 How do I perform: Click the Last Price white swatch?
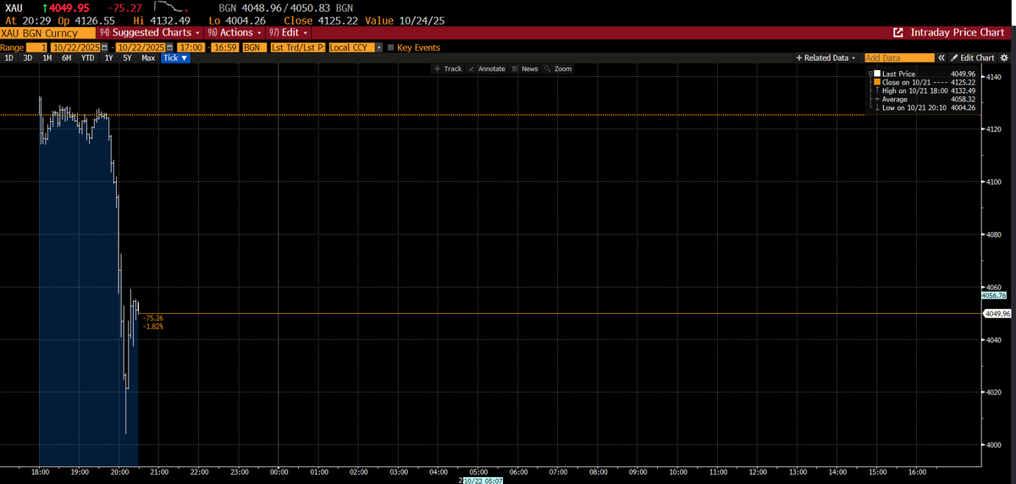click(877, 74)
